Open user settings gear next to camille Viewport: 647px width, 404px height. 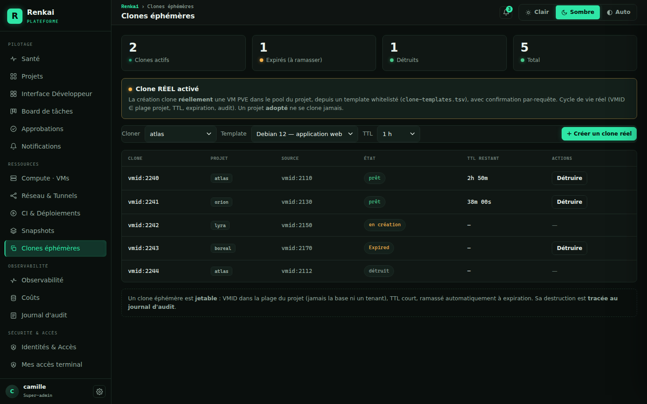coord(99,391)
